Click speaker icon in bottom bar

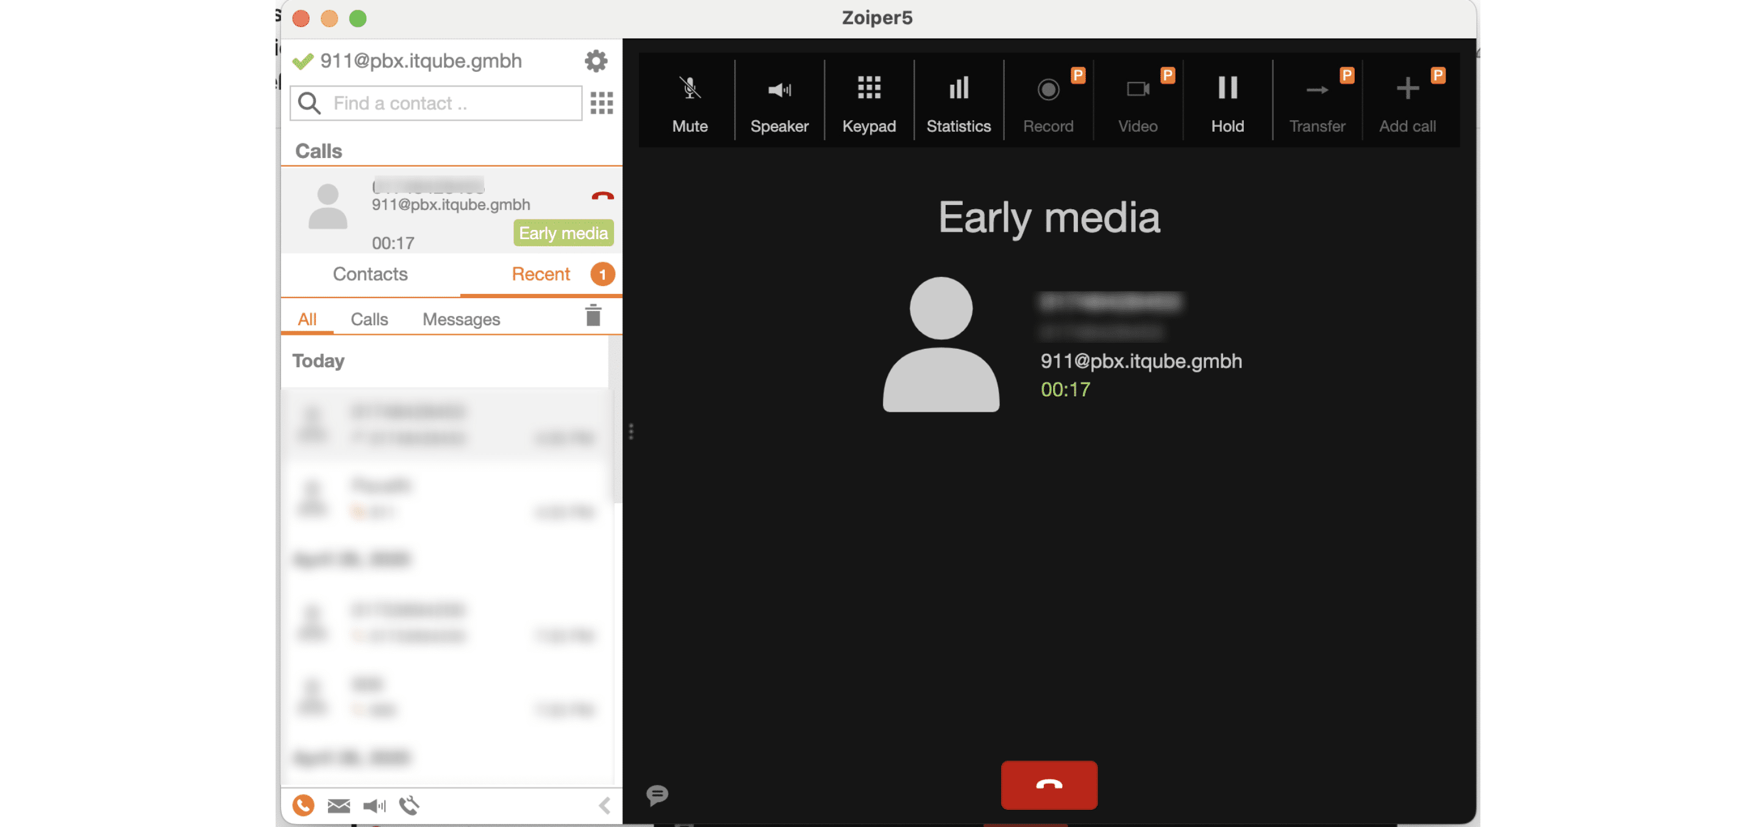point(374,806)
